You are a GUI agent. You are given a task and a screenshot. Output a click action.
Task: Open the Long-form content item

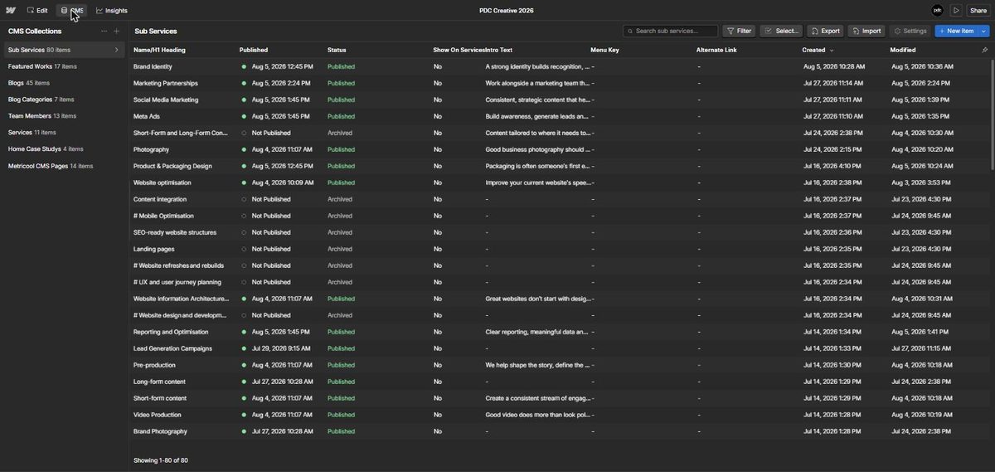(160, 382)
